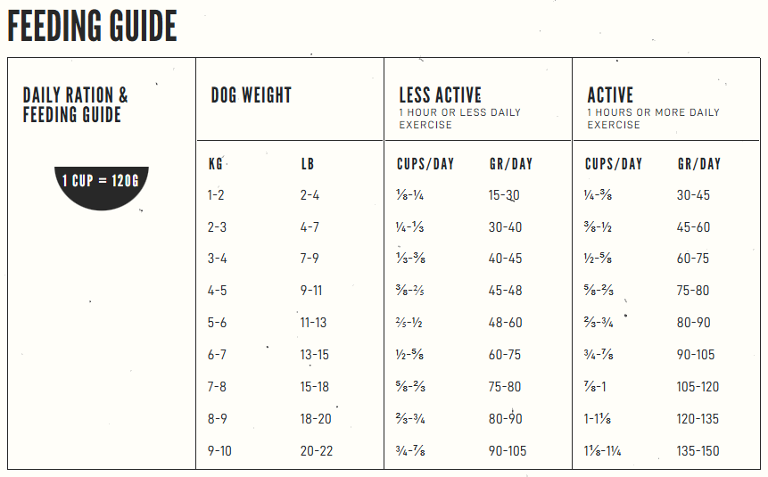
Task: Click the "1 hour or less daily exercise" subtitle
Action: tap(459, 119)
